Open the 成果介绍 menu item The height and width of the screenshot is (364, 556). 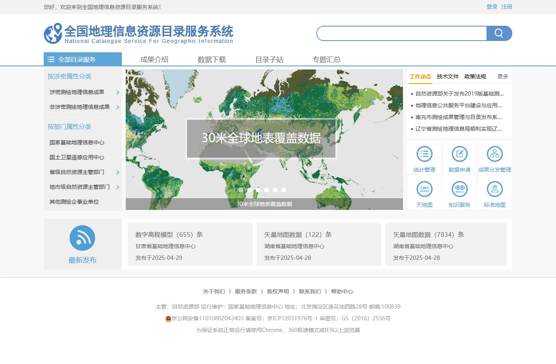tap(154, 60)
